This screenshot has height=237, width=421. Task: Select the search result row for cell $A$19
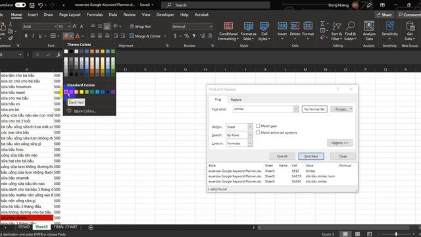point(282,176)
